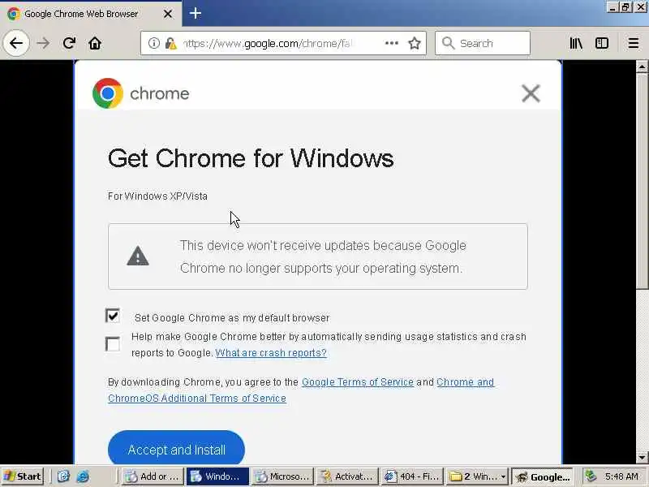649x487 pixels.
Task: Click the Accept and Install button
Action: click(176, 449)
